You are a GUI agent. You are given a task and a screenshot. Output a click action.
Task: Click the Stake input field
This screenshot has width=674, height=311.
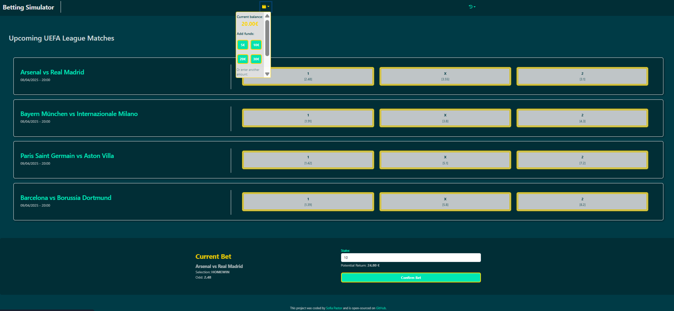point(411,258)
